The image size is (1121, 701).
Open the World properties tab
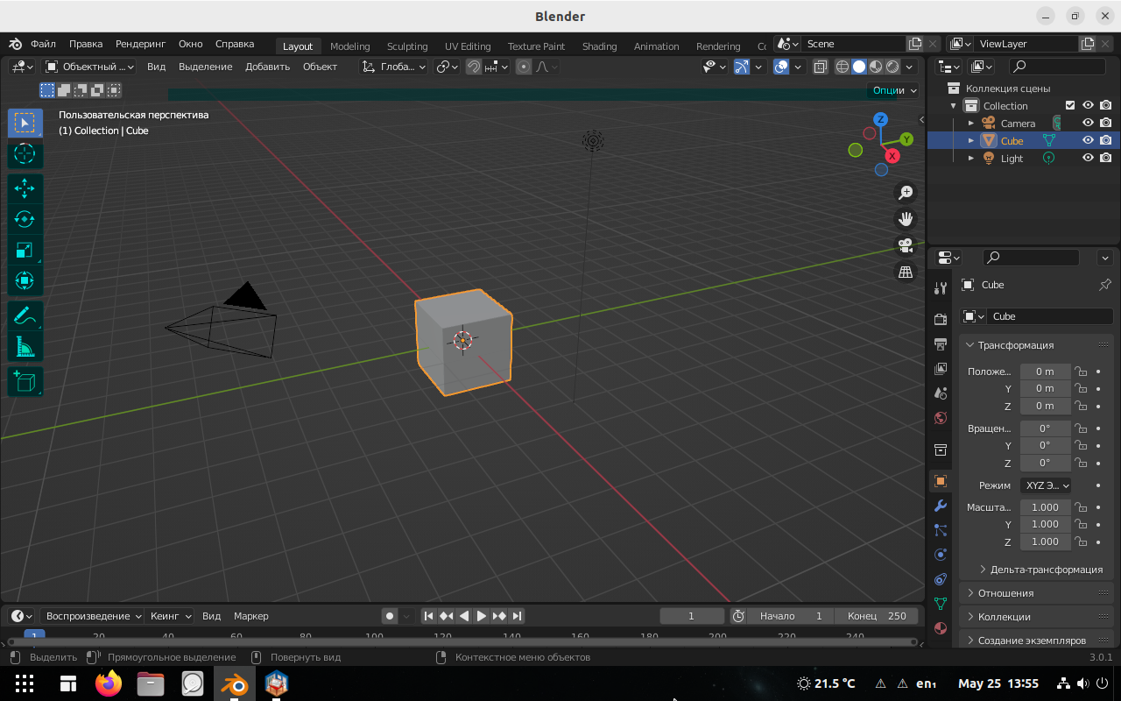941,418
